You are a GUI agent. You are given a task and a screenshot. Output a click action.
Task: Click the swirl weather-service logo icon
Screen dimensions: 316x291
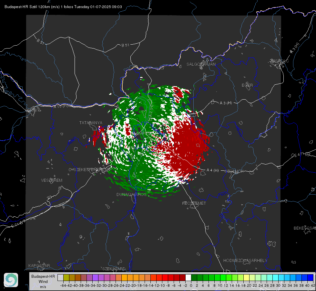pos(11,280)
